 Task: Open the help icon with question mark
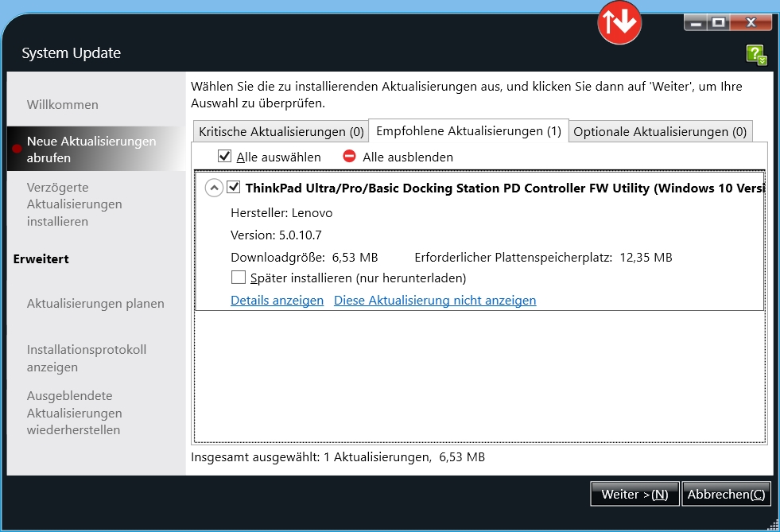pos(756,54)
